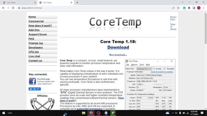Click the More downloads... link

[x=118, y=55]
